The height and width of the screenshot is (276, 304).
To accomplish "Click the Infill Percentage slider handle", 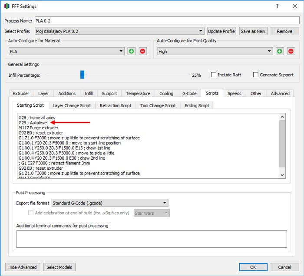I will 82,75.
